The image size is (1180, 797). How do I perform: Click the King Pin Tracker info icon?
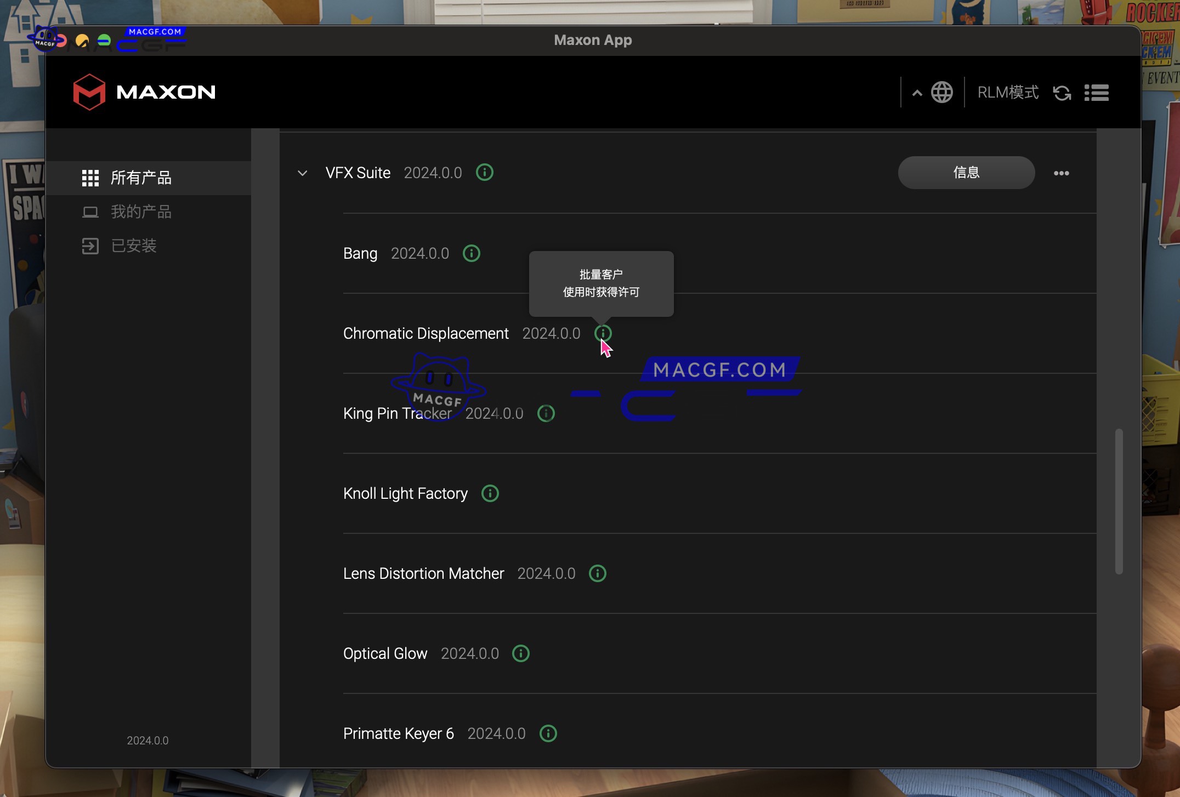546,413
